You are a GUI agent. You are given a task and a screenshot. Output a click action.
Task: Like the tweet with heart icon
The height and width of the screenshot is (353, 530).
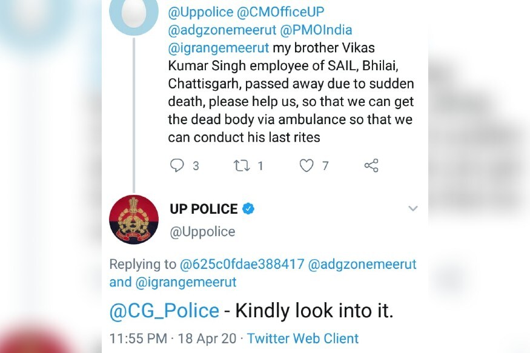coord(306,165)
